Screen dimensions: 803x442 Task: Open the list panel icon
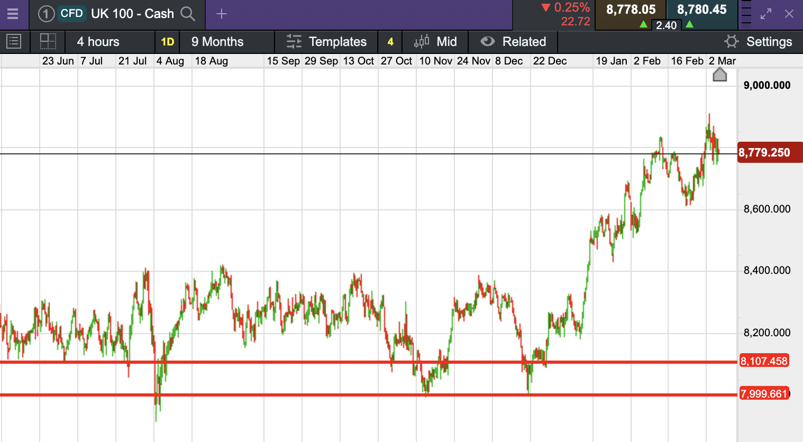point(14,41)
